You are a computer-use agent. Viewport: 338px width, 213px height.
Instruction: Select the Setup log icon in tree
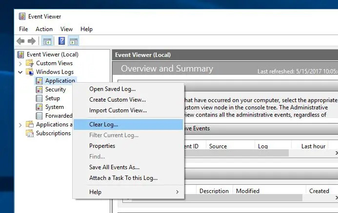coord(39,98)
